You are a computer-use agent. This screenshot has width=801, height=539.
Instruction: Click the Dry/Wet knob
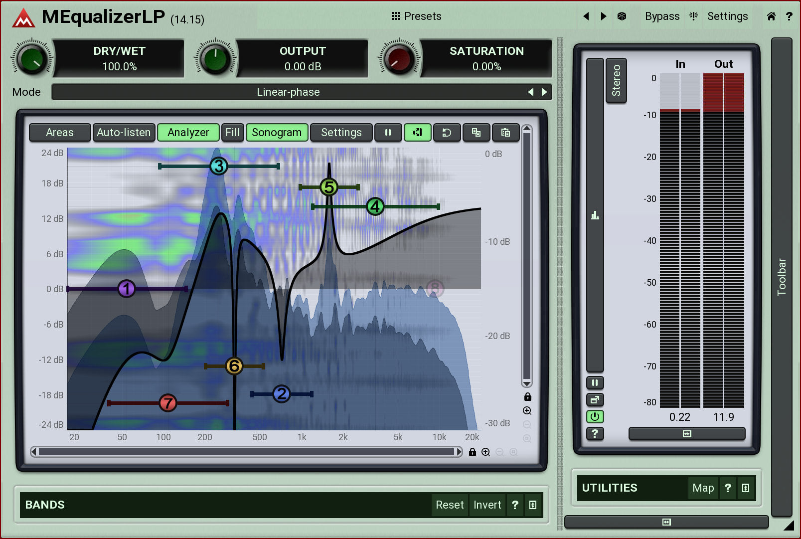pyautogui.click(x=32, y=59)
